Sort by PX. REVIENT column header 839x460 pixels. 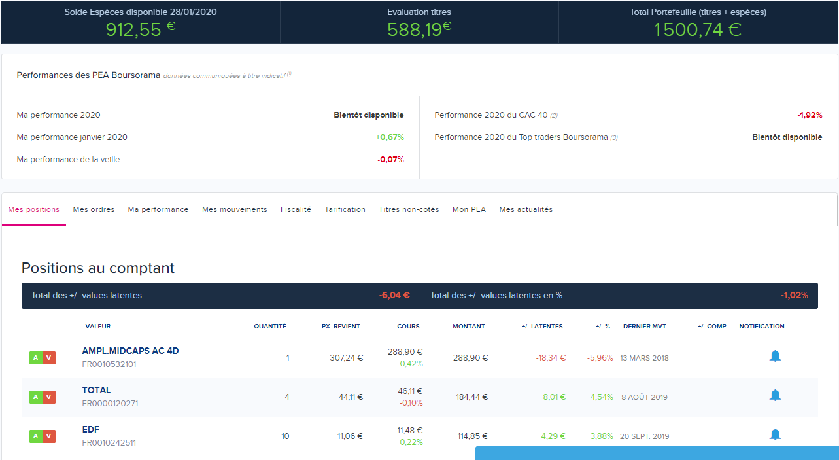pyautogui.click(x=341, y=326)
